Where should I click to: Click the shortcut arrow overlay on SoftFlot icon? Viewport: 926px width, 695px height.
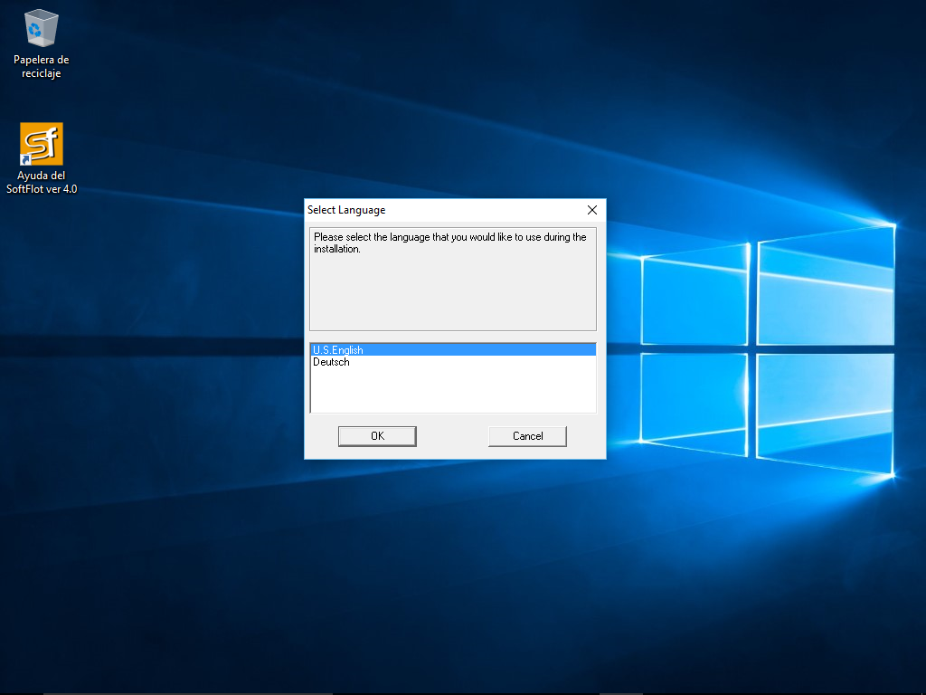pos(26,160)
